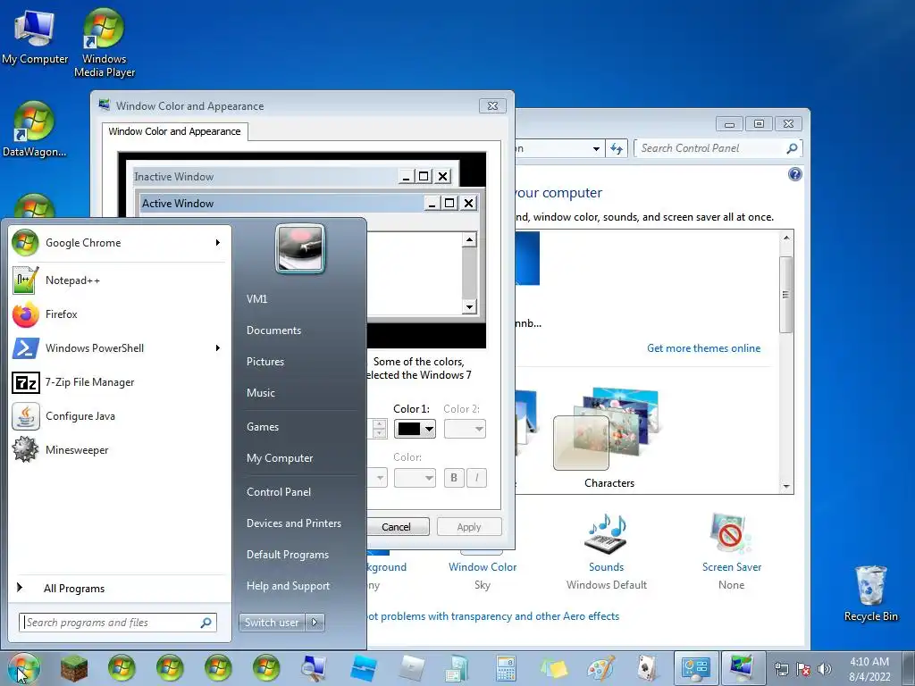Click the Search Control Panel field

pos(718,149)
